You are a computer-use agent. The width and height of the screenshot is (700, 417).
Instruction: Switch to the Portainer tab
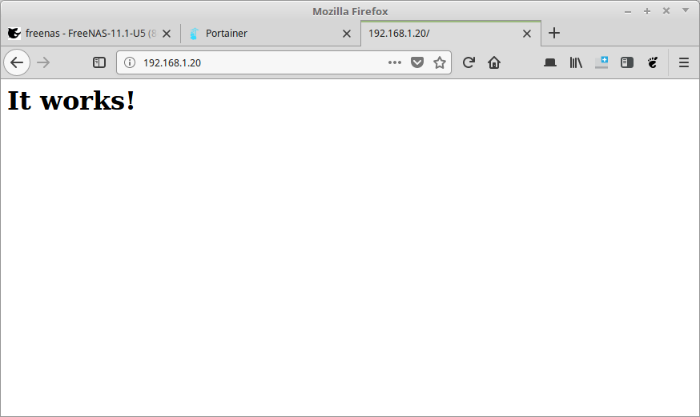(x=271, y=34)
